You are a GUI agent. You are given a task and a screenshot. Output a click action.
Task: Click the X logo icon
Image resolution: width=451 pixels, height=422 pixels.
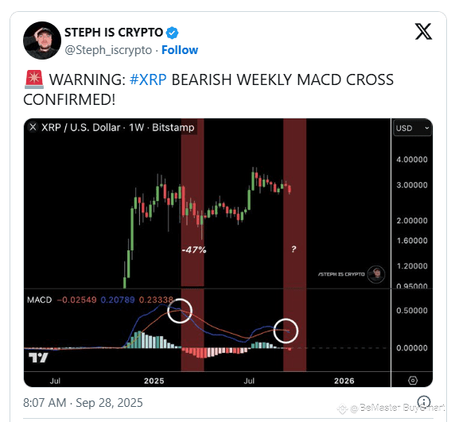423,31
